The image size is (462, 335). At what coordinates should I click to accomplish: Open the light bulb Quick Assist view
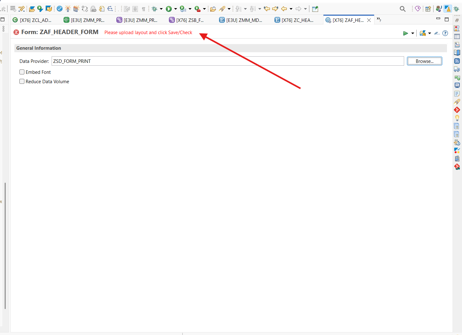pyautogui.click(x=457, y=118)
